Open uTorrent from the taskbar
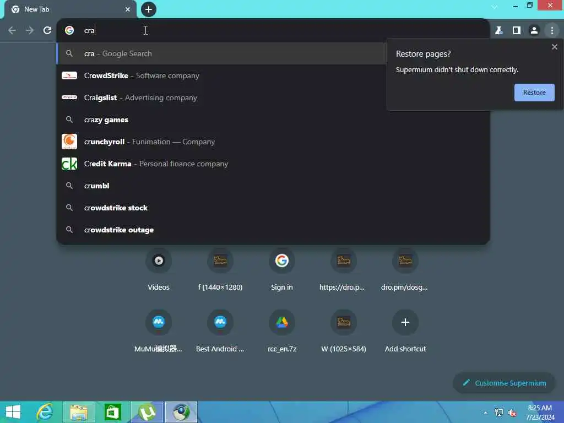Image resolution: width=564 pixels, height=423 pixels. click(147, 412)
